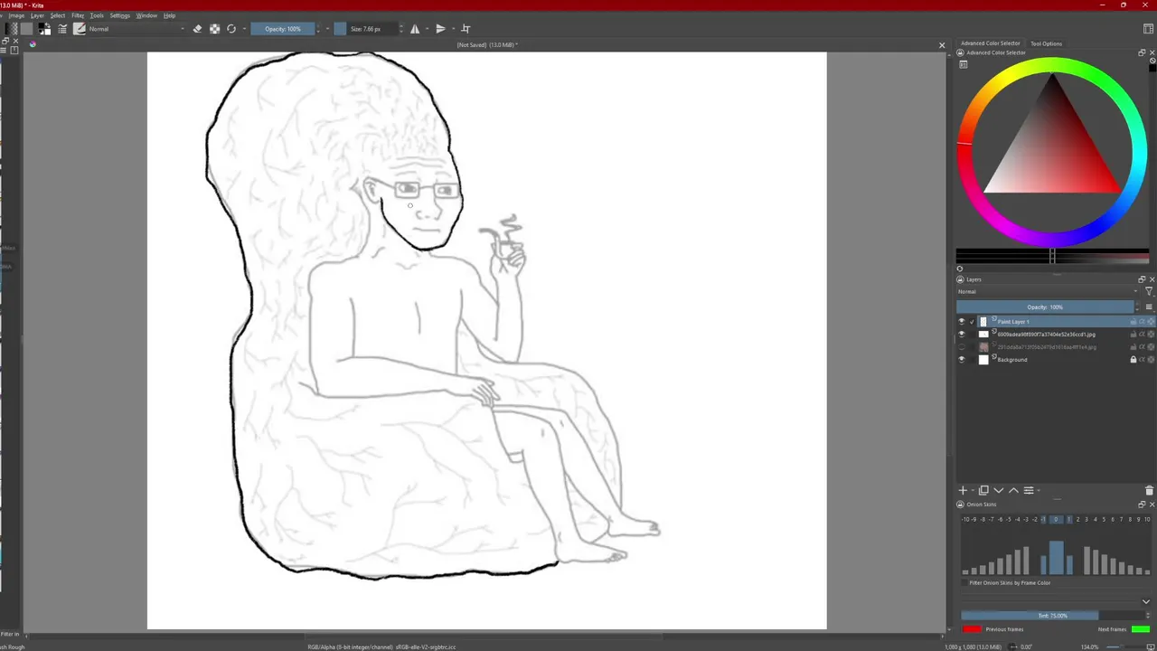Select the Background layer name
Viewport: 1157px width, 651px height.
tap(1012, 360)
